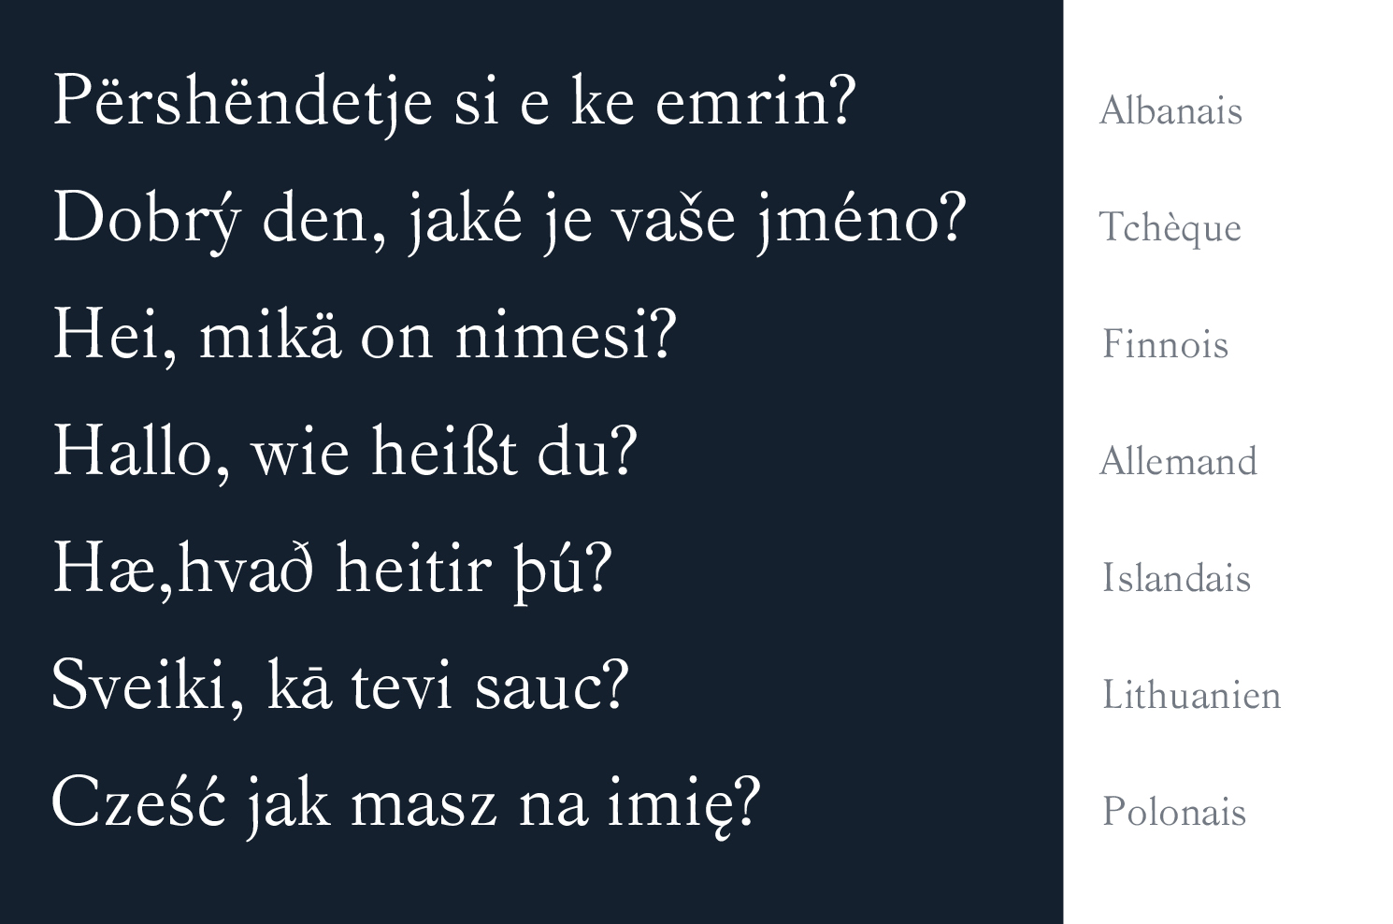Click the Albanian sentence 'Përshëndetje si e ke emrin?'
This screenshot has width=1393, height=924.
pos(453,101)
